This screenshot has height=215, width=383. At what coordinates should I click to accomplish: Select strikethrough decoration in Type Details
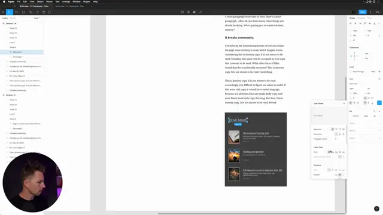344,134
